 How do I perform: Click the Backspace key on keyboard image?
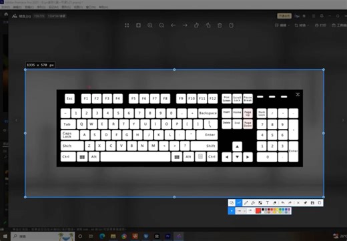[x=208, y=113]
